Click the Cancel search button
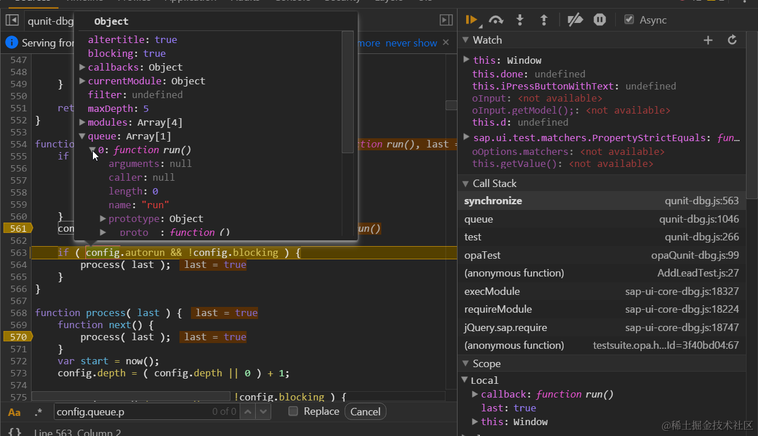The width and height of the screenshot is (758, 436). click(365, 411)
